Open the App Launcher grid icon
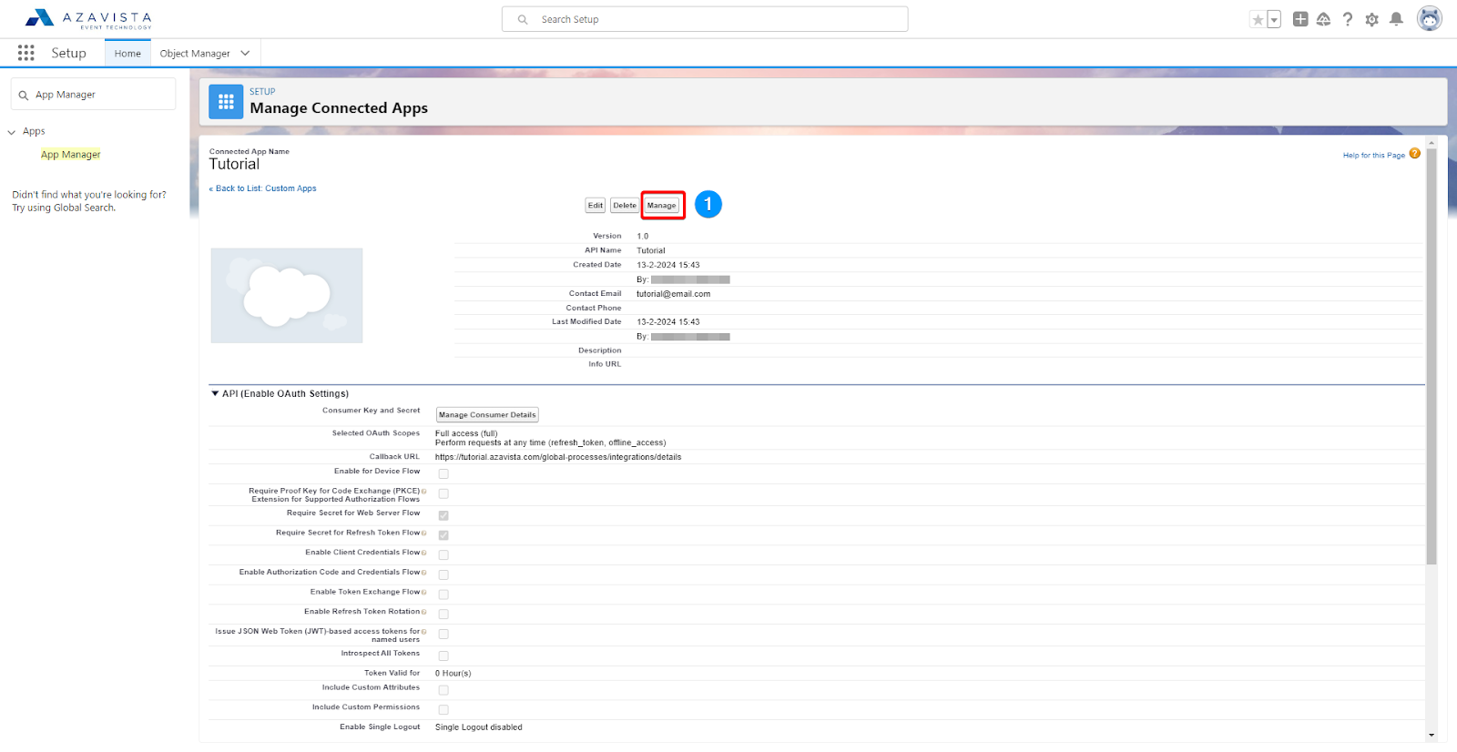This screenshot has height=752, width=1457. click(x=26, y=53)
